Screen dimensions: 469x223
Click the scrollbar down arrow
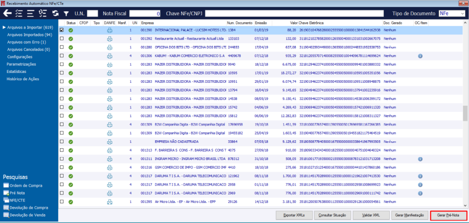click(465, 205)
